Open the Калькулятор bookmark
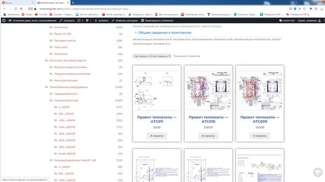This screenshot has width=325, height=182. [x=219, y=15]
